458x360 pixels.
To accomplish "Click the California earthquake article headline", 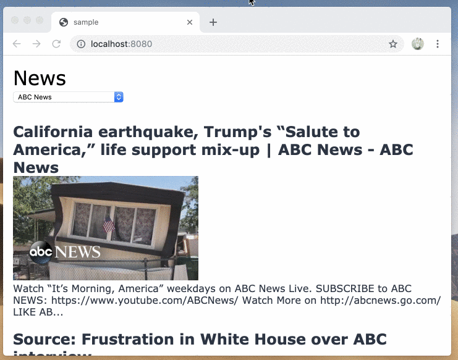I will point(213,149).
